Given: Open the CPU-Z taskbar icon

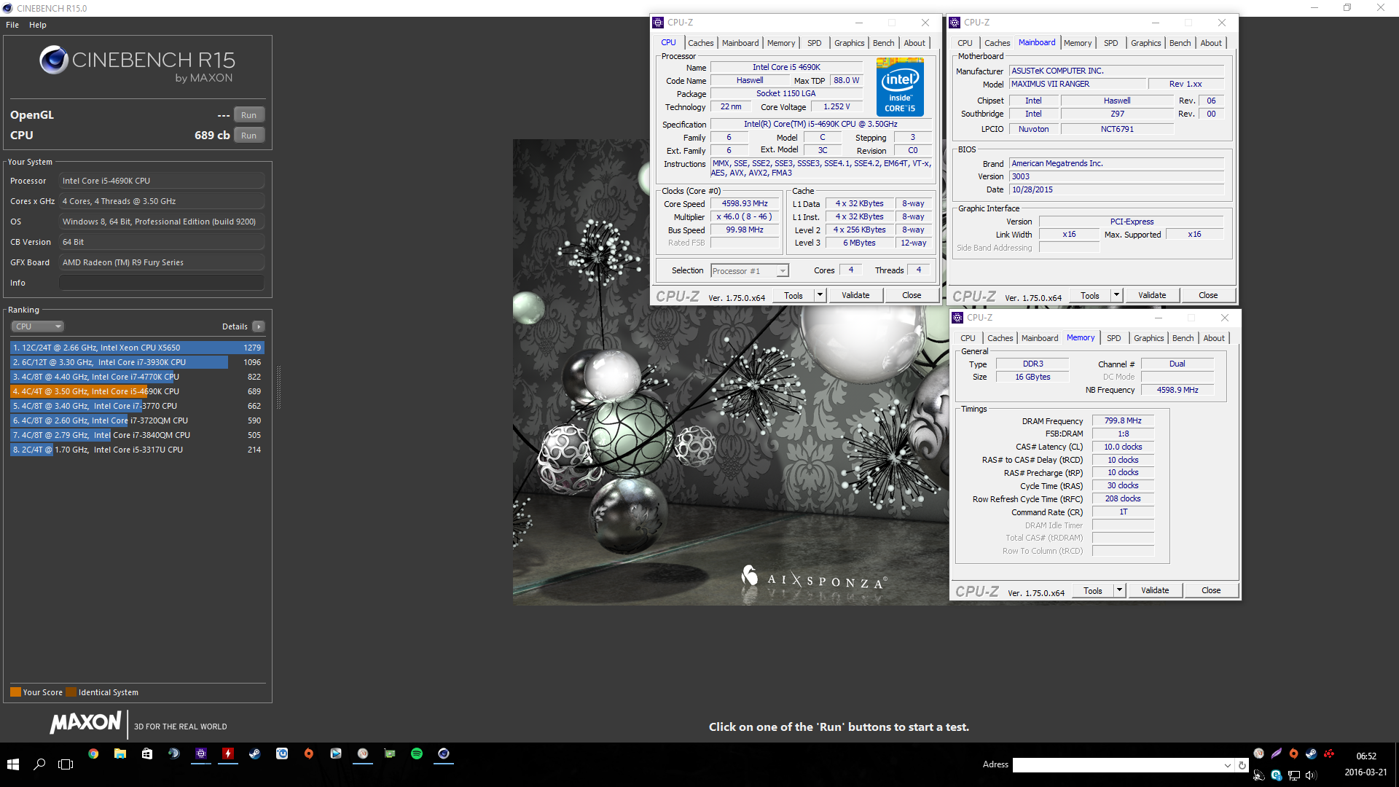Looking at the screenshot, I should point(201,753).
